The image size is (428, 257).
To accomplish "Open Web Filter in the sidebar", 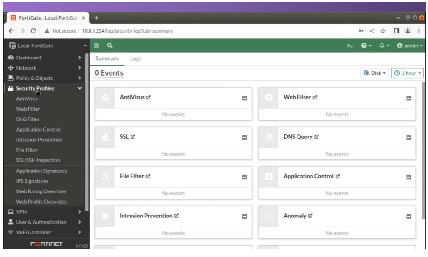I will [28, 109].
